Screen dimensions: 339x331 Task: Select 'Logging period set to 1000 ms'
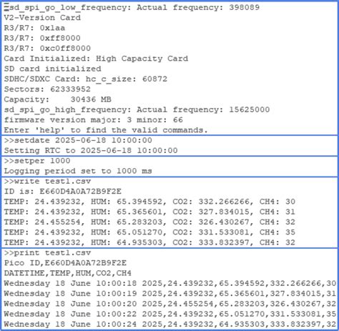pos(78,171)
